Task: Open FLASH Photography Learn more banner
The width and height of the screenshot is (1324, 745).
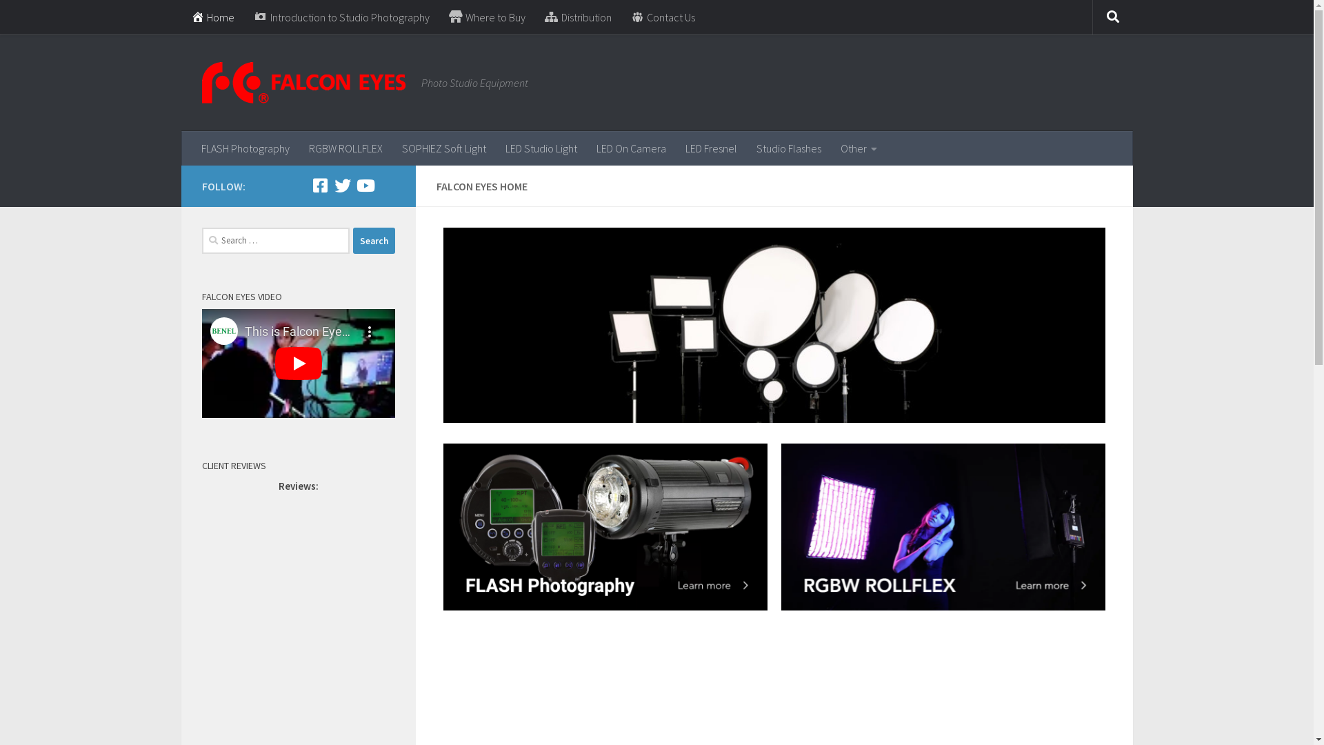Action: pyautogui.click(x=605, y=527)
